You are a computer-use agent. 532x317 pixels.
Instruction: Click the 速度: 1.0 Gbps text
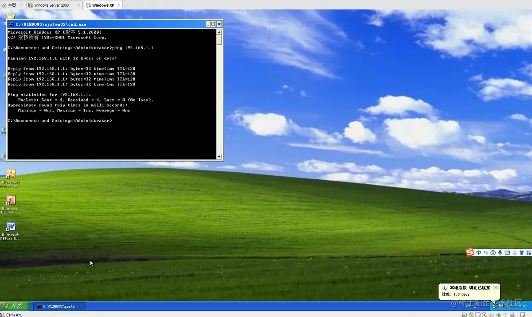point(456,294)
